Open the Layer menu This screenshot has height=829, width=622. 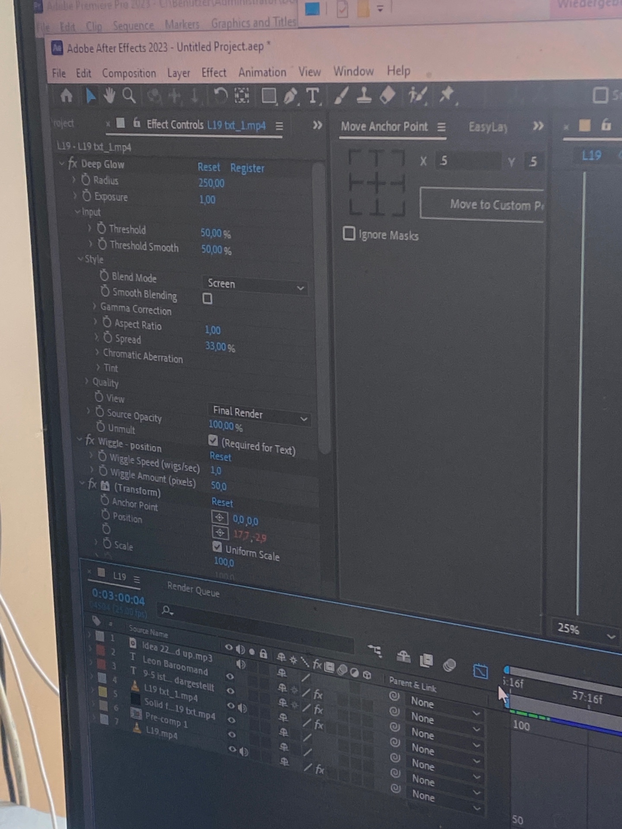coord(178,73)
